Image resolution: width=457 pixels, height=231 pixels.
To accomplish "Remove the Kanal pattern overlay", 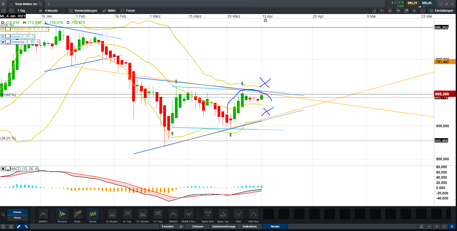I will coord(3,37).
